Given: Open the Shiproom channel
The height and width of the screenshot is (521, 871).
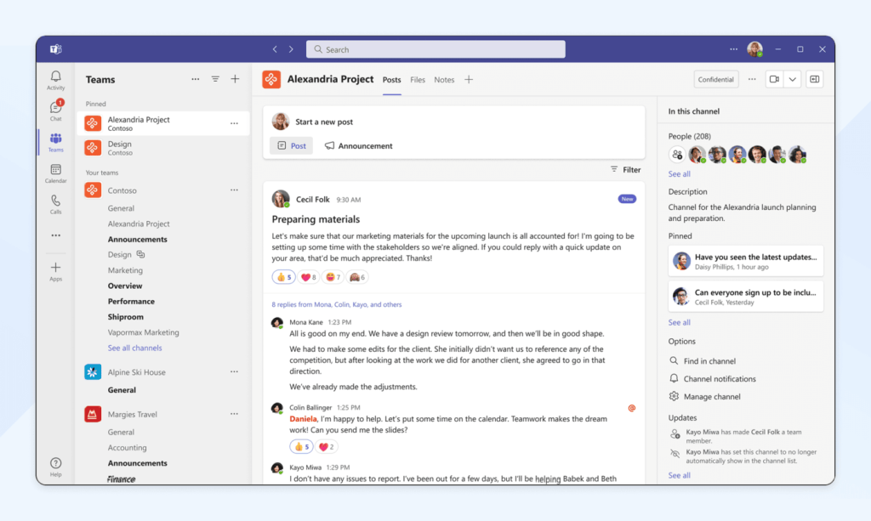Looking at the screenshot, I should (x=126, y=317).
